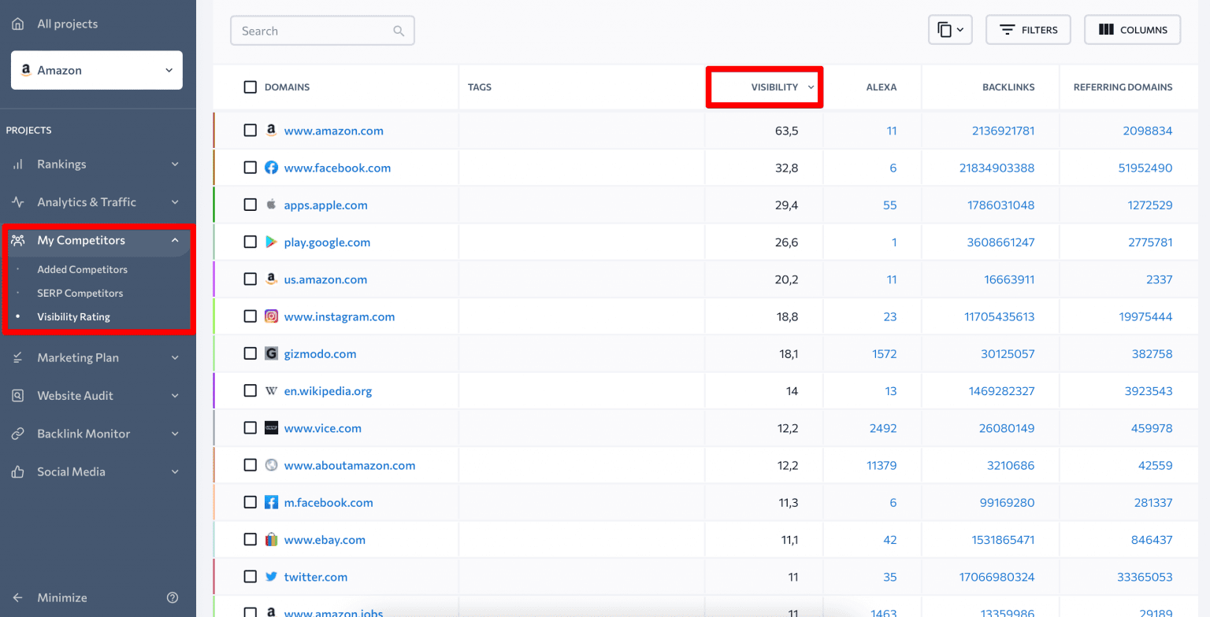Click the Backlink Monitor chain icon

[x=17, y=434]
